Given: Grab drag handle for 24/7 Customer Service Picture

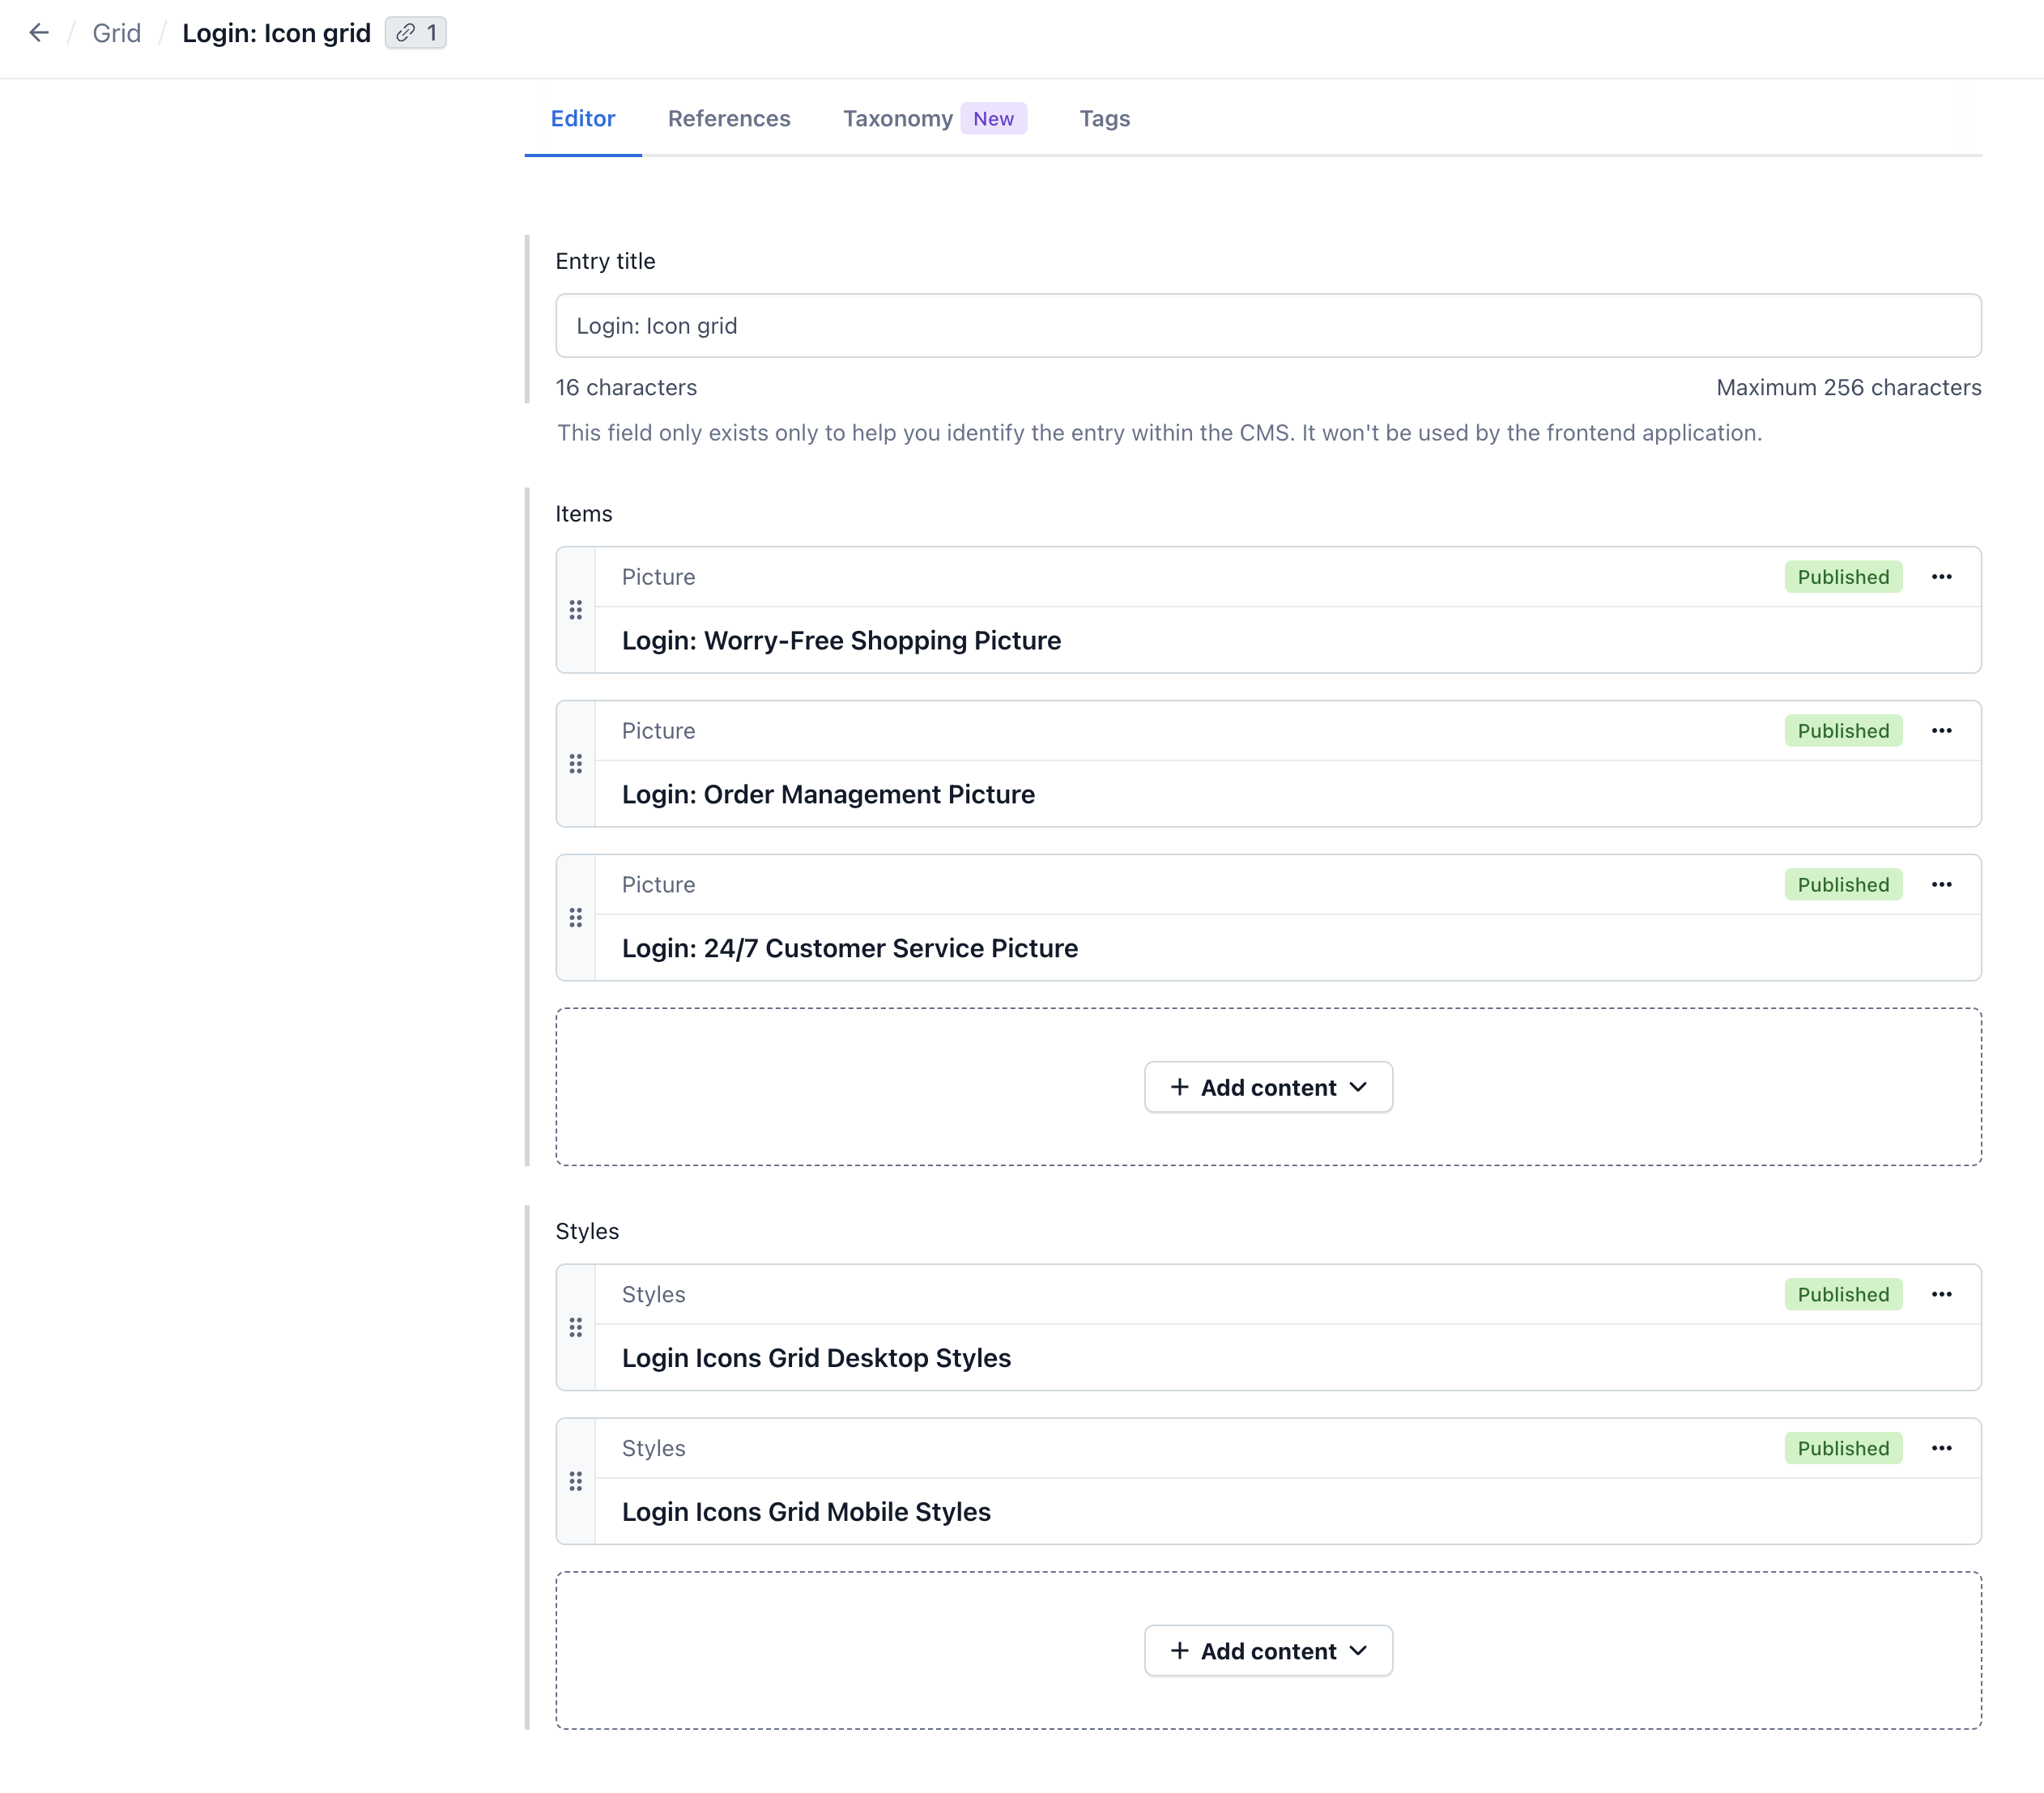Looking at the screenshot, I should (x=576, y=918).
